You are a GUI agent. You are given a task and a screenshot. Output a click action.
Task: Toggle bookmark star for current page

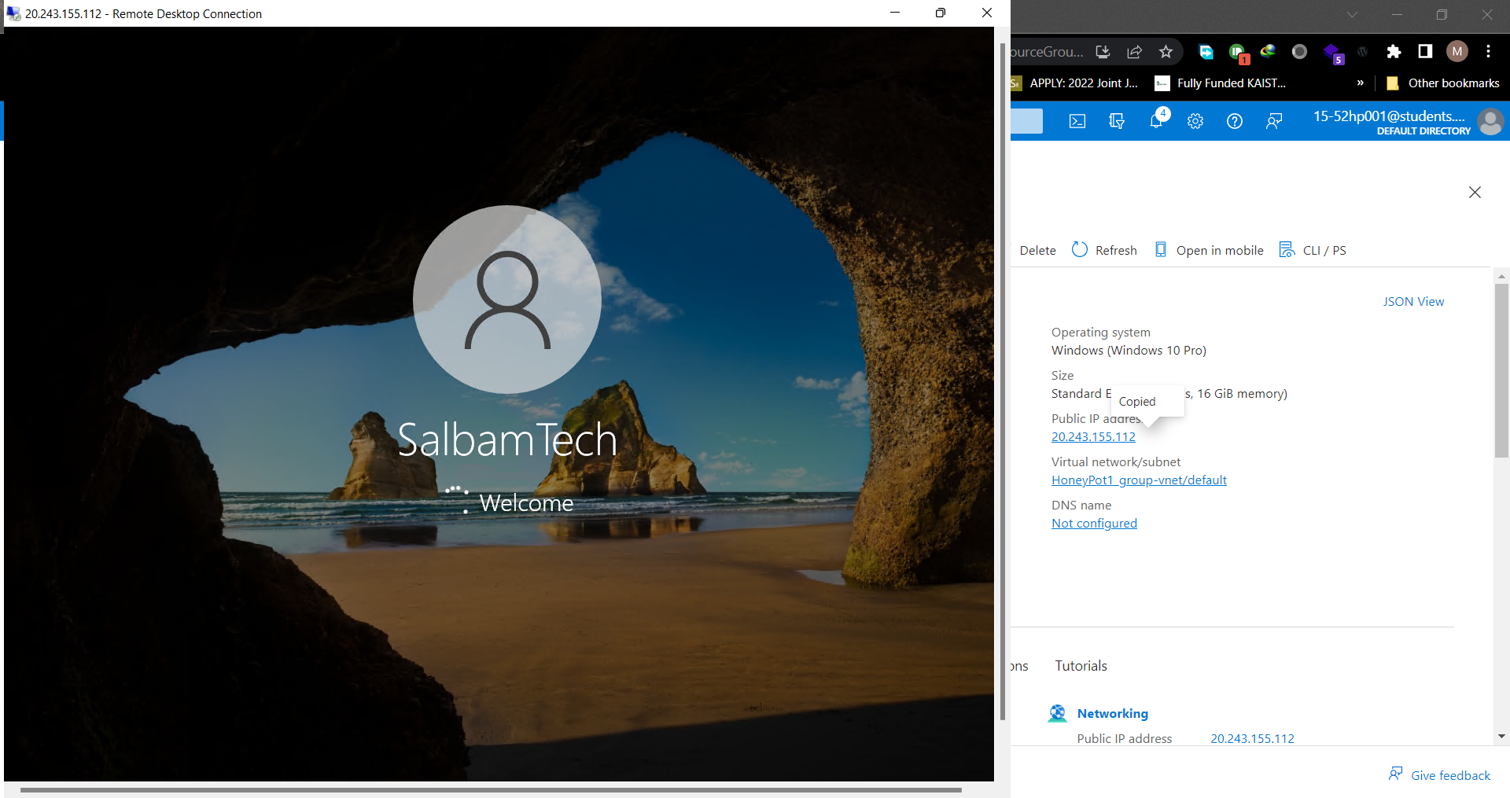point(1167,51)
